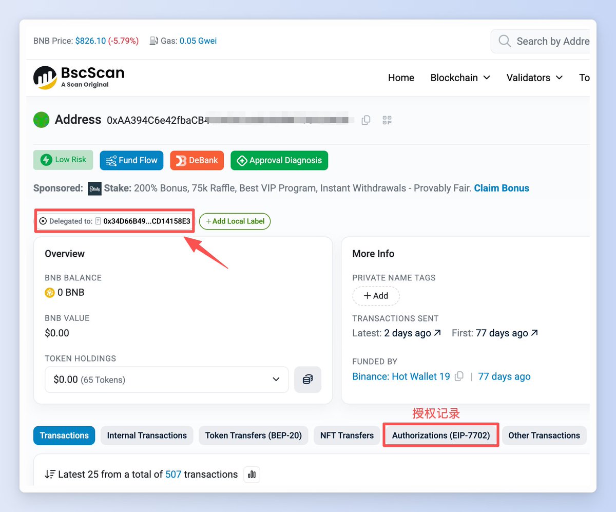Image resolution: width=616 pixels, height=512 pixels.
Task: Focus the Search by Address field
Action: click(540, 41)
